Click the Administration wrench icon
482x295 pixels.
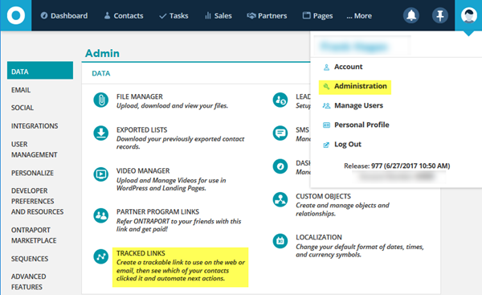[326, 87]
